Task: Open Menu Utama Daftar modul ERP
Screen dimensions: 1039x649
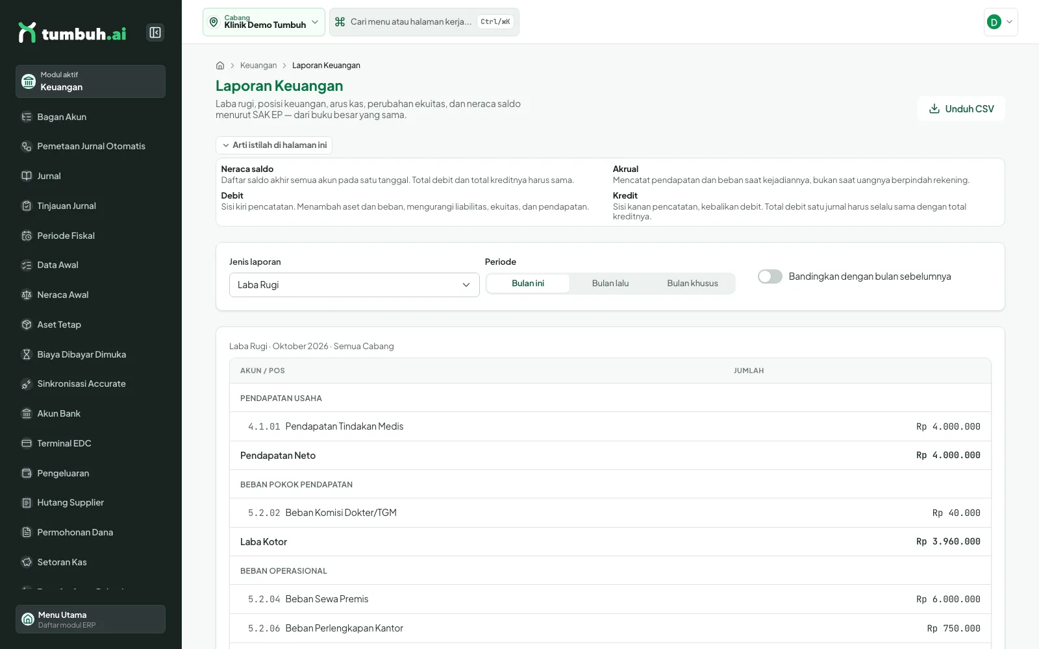Action: [x=90, y=619]
